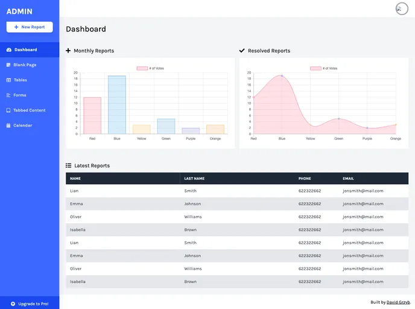Toggle the Monthly Reports '# of Votes' legend
The image size is (415, 309).
(150, 68)
